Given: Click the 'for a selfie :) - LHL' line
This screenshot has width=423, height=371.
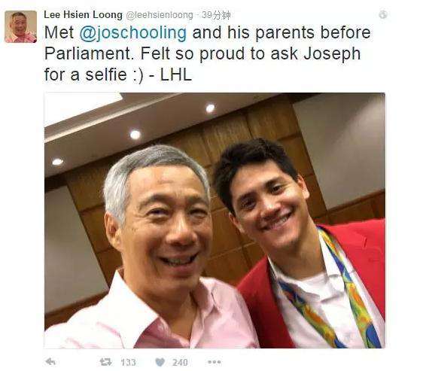Looking at the screenshot, I should click(x=118, y=75).
